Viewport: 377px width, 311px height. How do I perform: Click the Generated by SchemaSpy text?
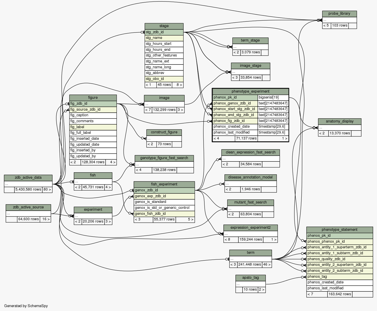click(26, 306)
